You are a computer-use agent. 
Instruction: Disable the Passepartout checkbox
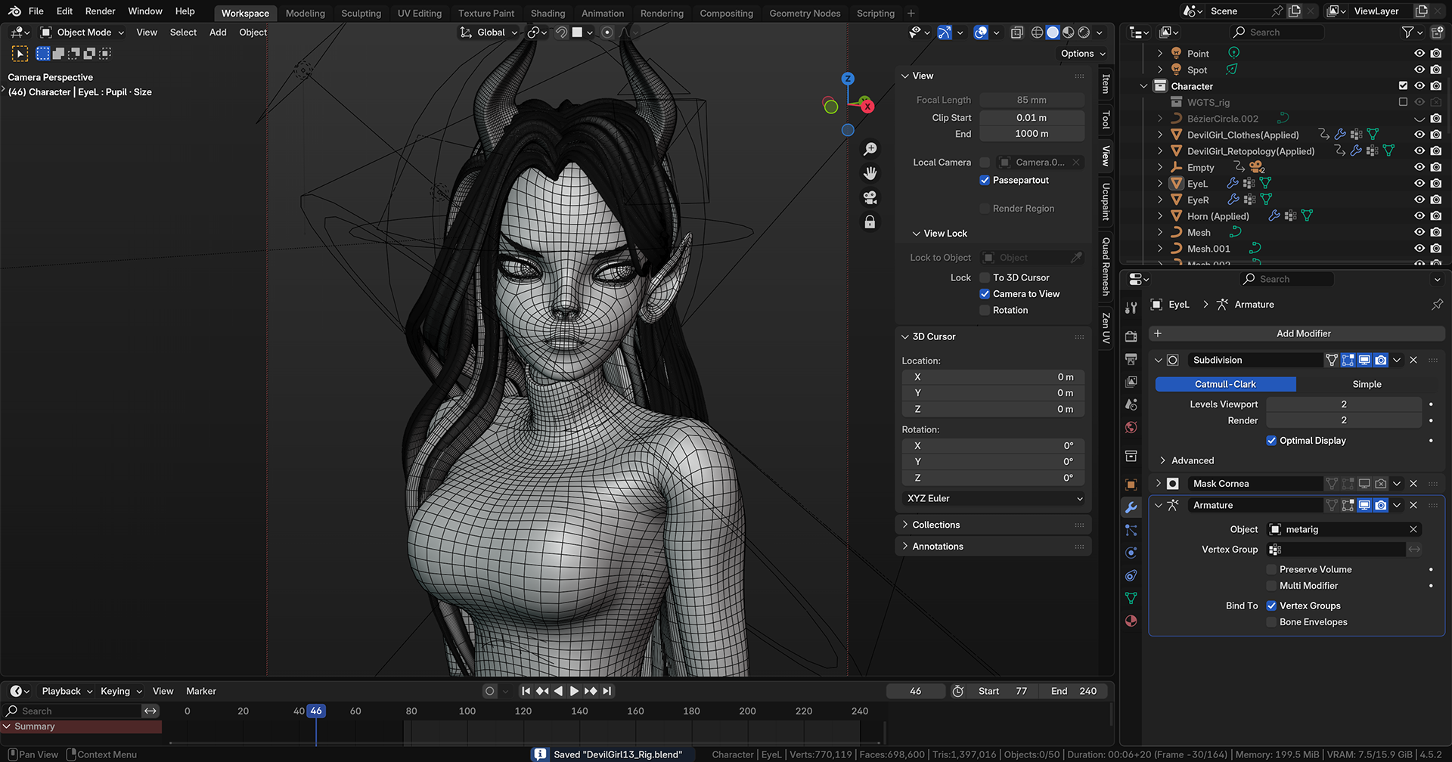click(x=985, y=180)
